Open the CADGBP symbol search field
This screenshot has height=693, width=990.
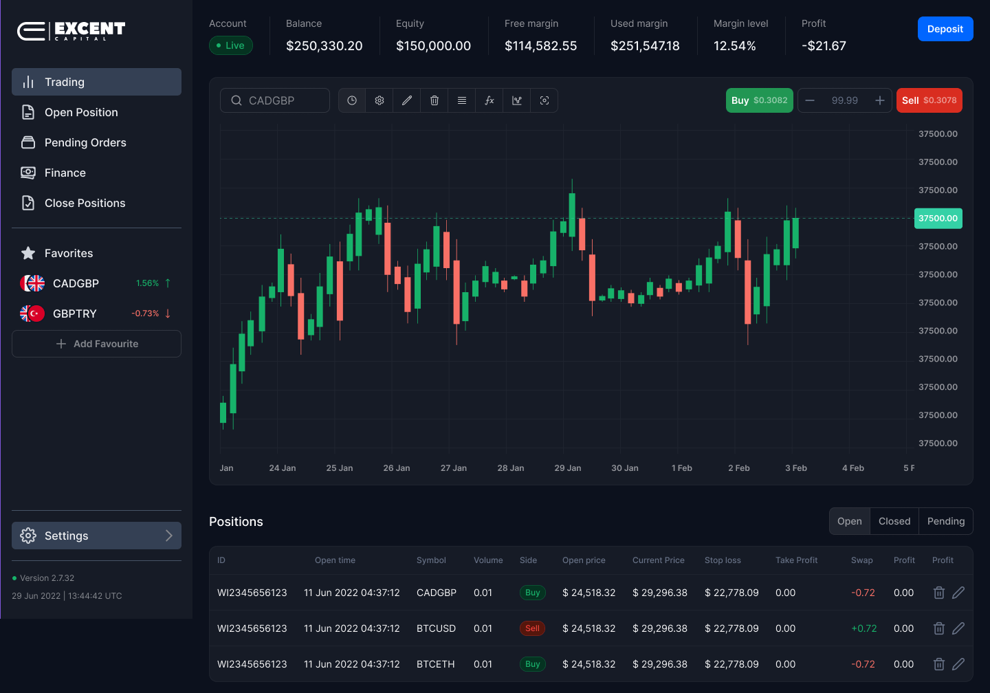(x=274, y=100)
